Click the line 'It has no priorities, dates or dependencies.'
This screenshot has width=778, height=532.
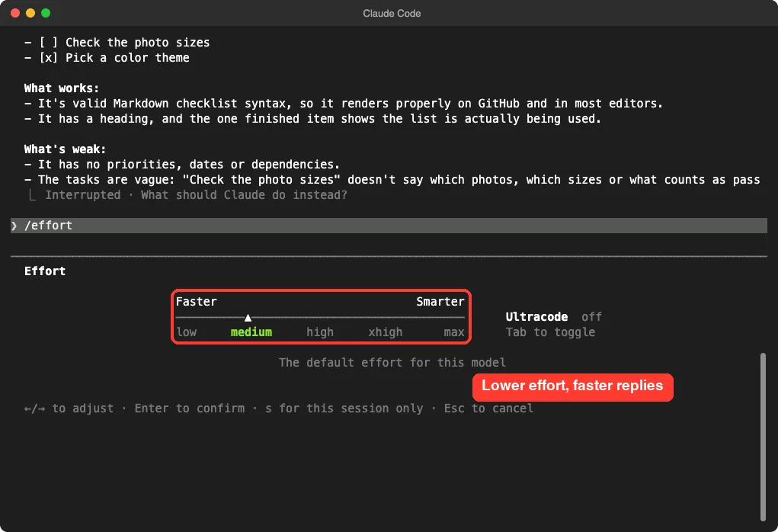(182, 165)
